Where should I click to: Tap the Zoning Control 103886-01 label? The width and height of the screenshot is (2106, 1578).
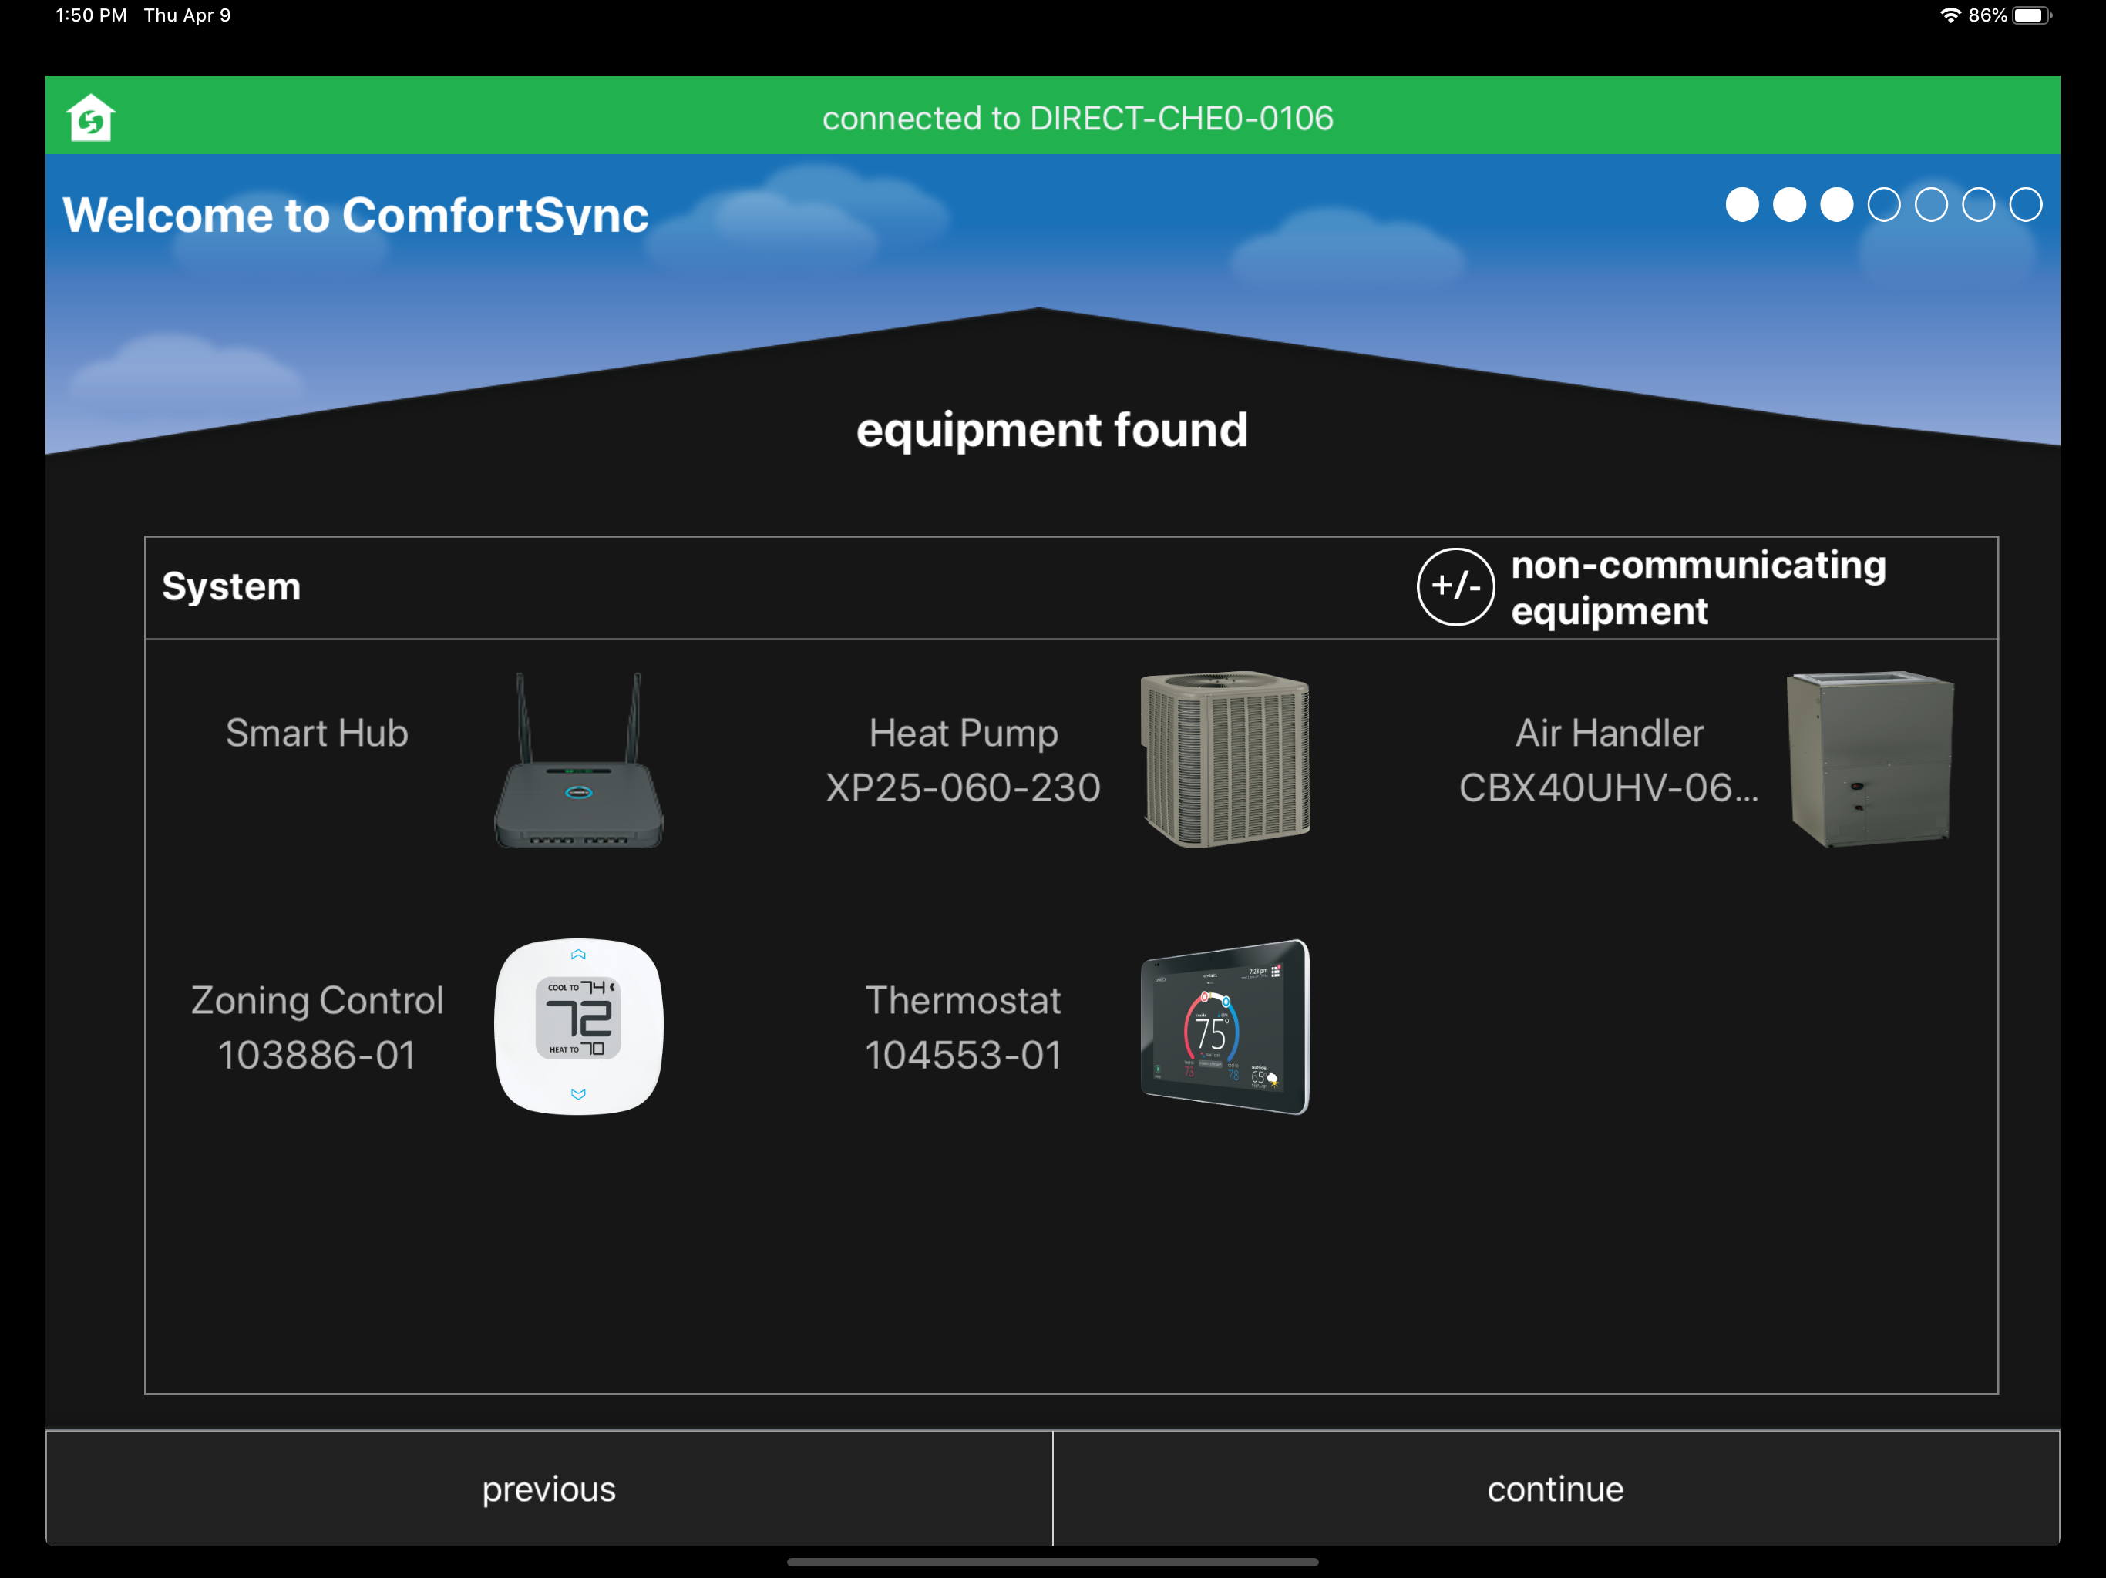pos(317,1028)
